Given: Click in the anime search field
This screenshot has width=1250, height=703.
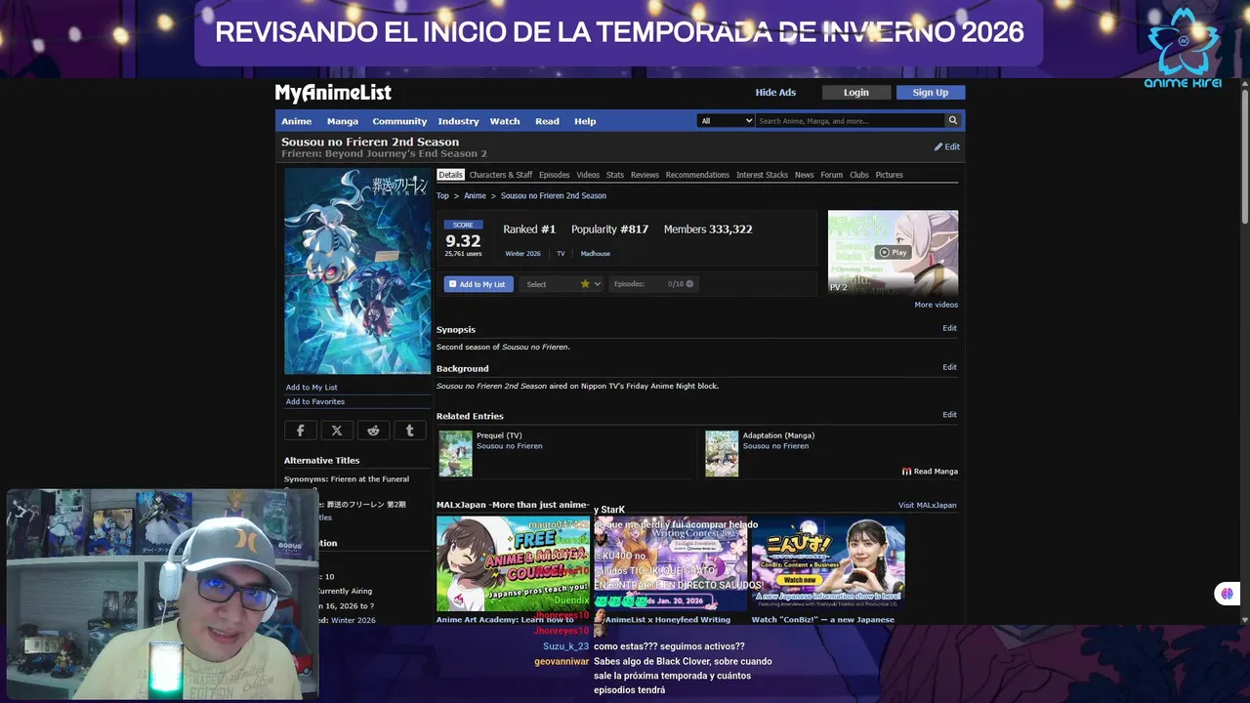Looking at the screenshot, I should coord(850,121).
